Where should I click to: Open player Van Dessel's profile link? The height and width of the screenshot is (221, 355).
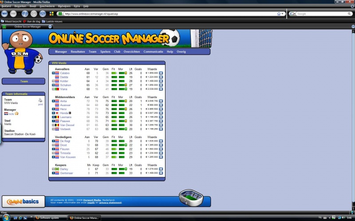tap(67, 125)
